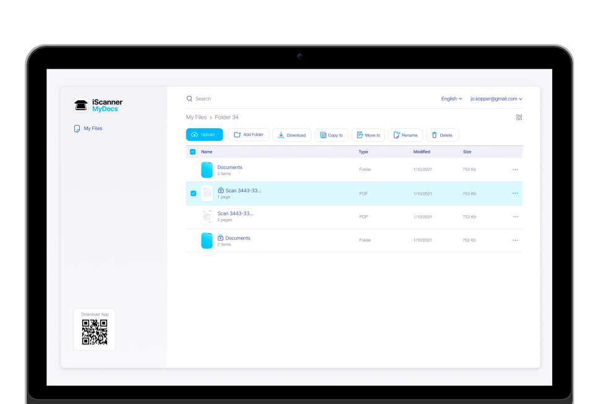Toggle the select-all checkbox in header
This screenshot has height=404, width=606.
point(193,152)
